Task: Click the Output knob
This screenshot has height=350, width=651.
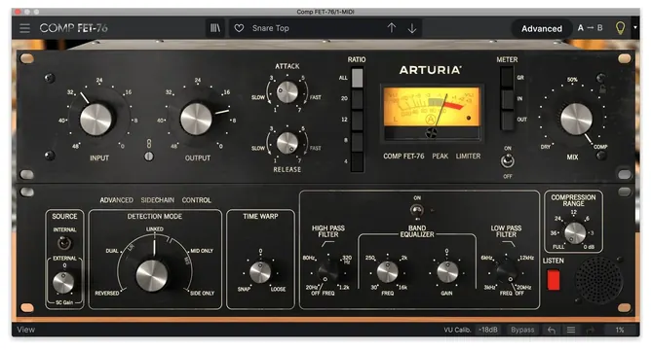Action: [x=196, y=120]
